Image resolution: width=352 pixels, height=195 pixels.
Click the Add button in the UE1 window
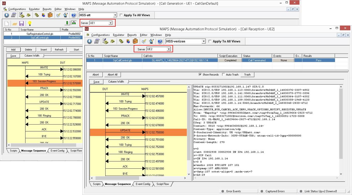tap(13, 50)
